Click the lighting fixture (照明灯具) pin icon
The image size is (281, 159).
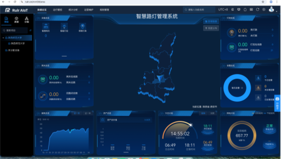pos(82,26)
